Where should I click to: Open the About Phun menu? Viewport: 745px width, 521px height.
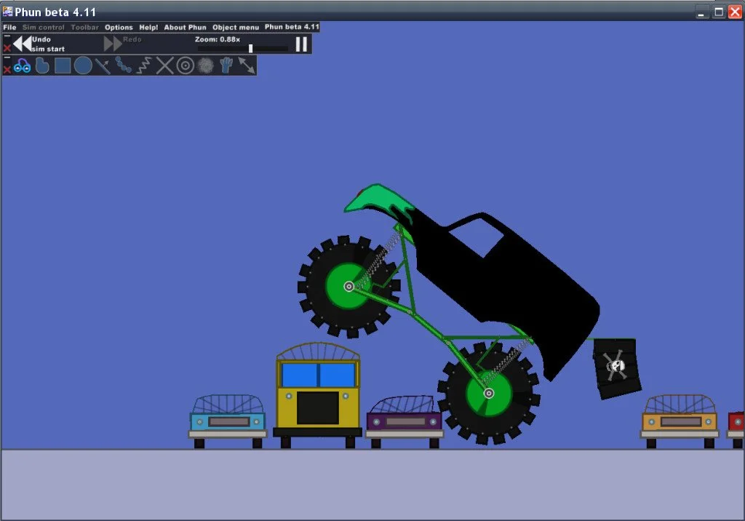click(x=185, y=27)
